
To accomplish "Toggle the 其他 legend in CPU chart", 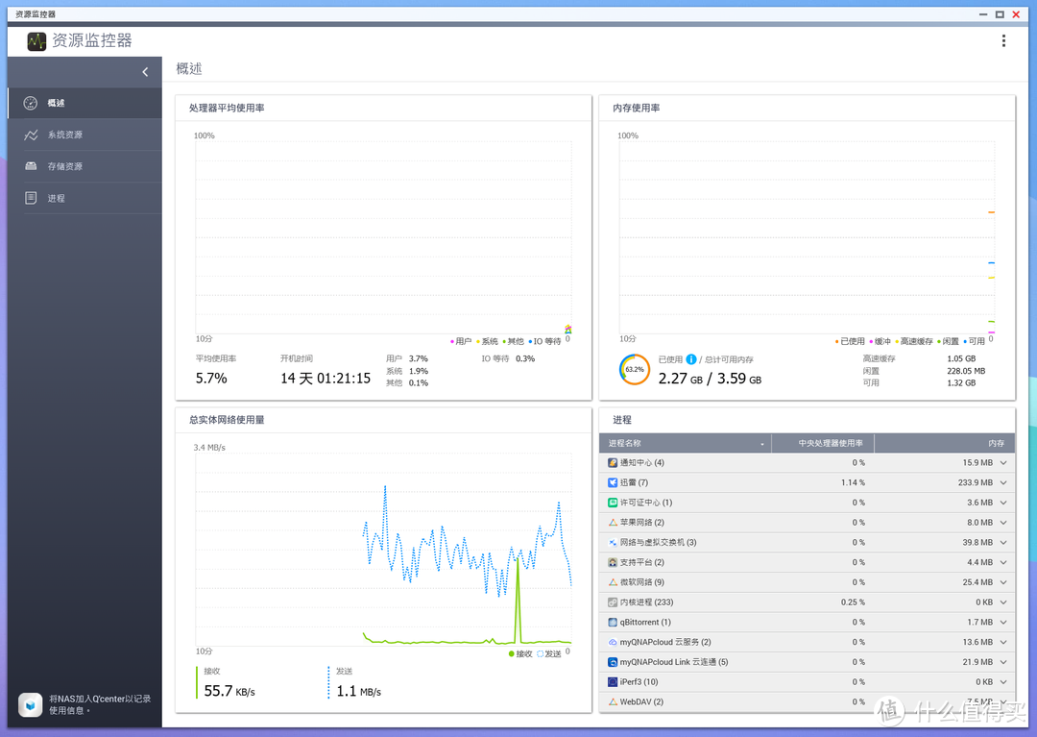I will coord(513,341).
